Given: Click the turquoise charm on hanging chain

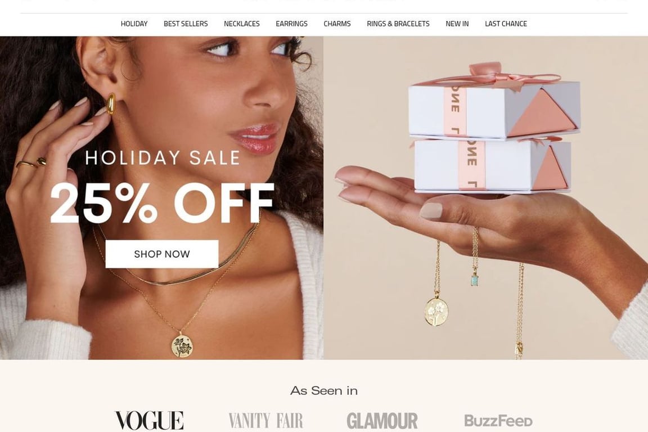Looking at the screenshot, I should tap(475, 280).
